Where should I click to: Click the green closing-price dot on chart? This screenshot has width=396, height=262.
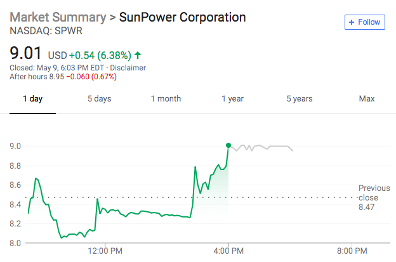point(228,145)
